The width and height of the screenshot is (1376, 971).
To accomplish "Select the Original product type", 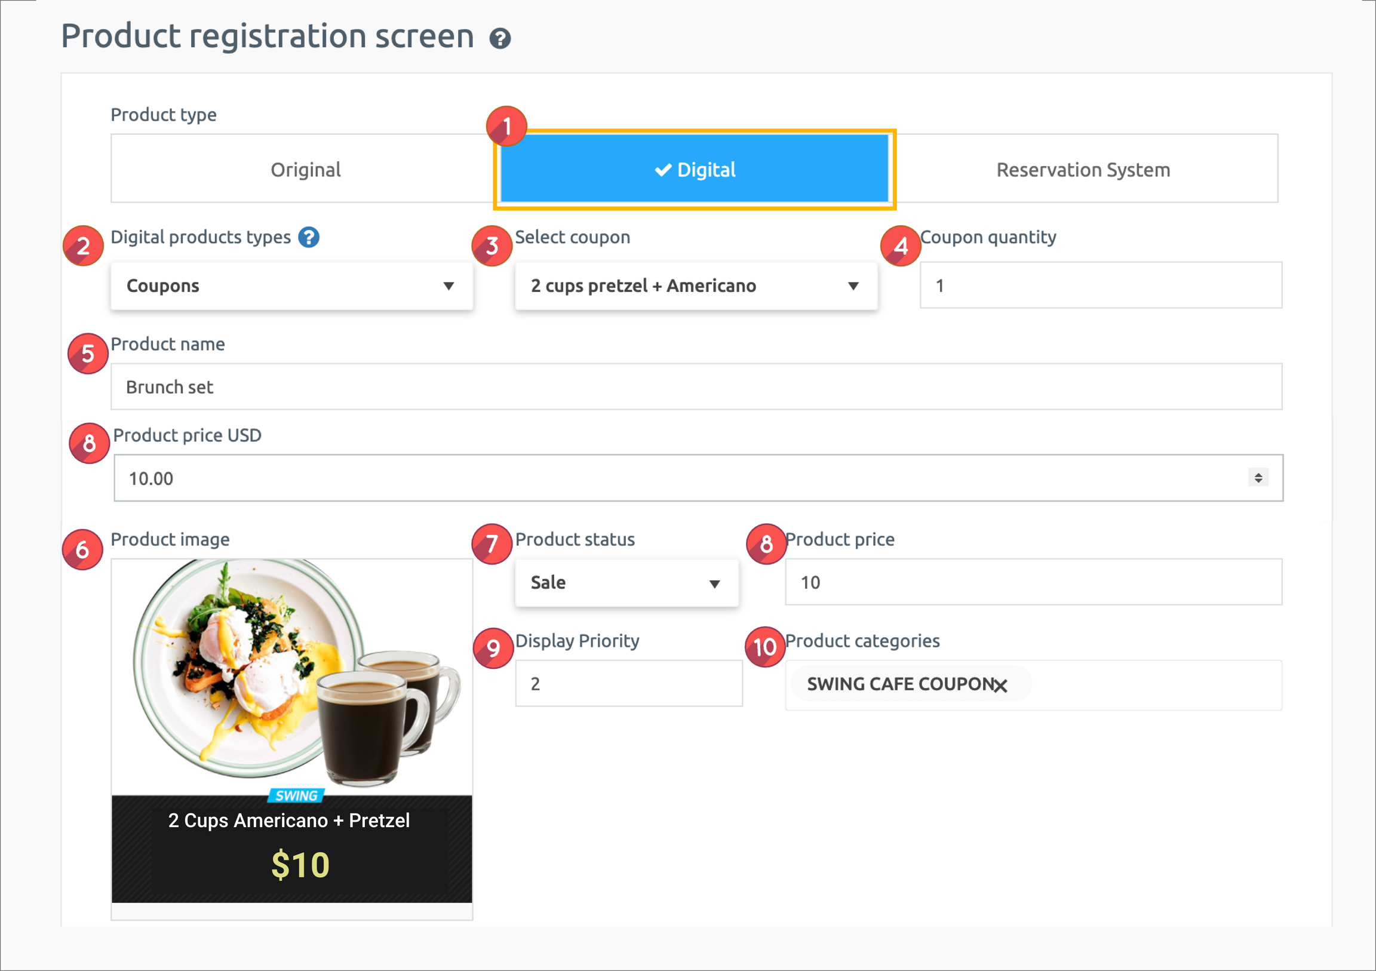I will (x=305, y=170).
